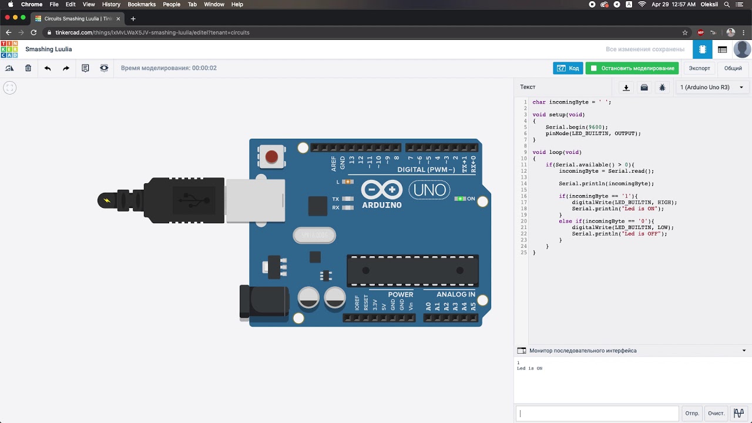Click the serial monitor text input field
The width and height of the screenshot is (752, 423).
(x=597, y=413)
